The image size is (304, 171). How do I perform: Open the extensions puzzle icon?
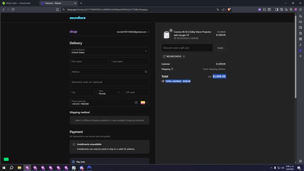point(265,9)
